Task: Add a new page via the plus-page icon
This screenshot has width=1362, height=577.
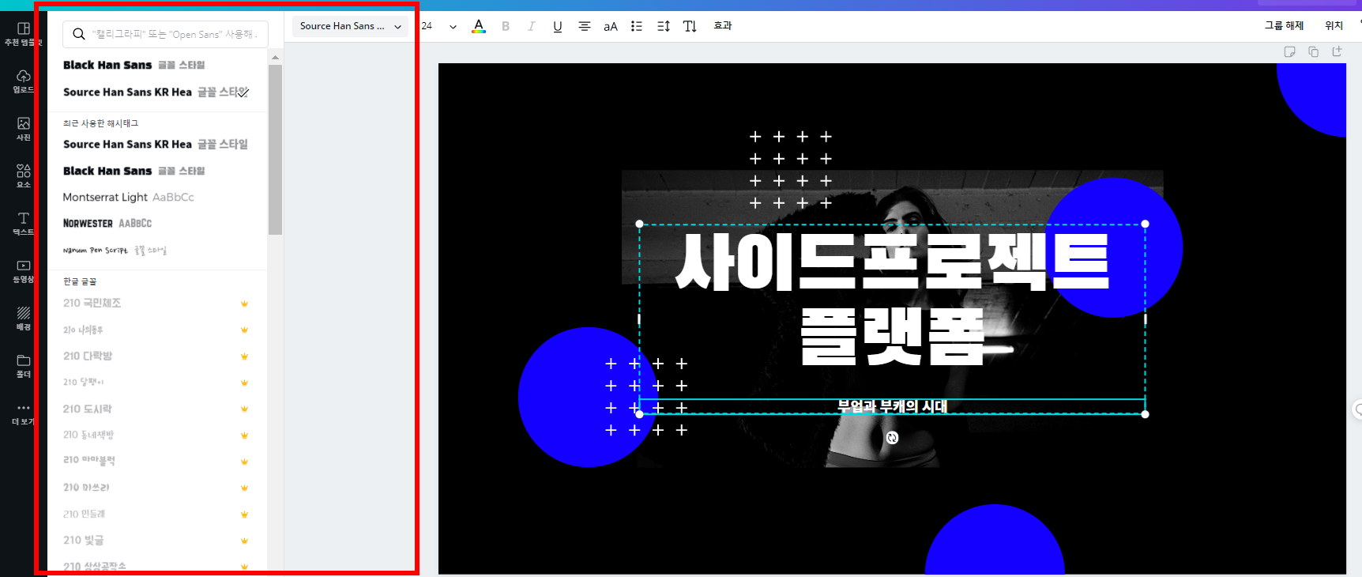Action: 1337,51
